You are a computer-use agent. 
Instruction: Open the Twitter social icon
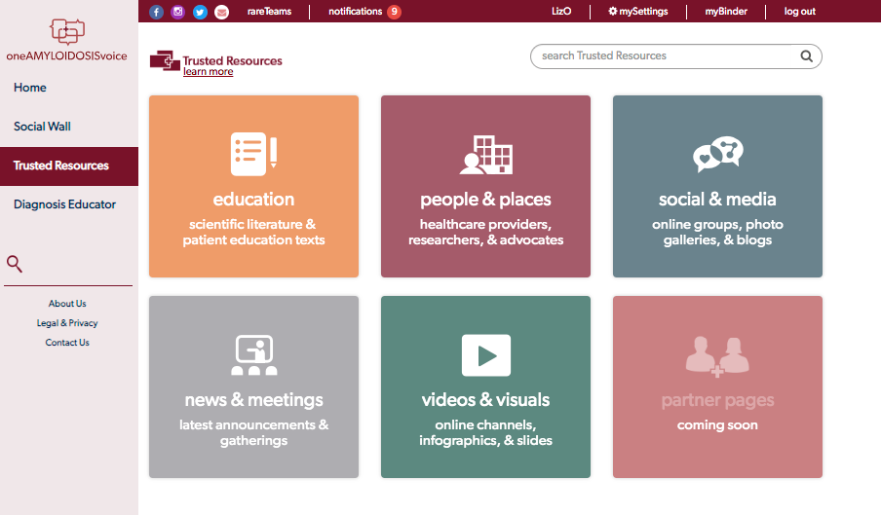pyautogui.click(x=200, y=12)
